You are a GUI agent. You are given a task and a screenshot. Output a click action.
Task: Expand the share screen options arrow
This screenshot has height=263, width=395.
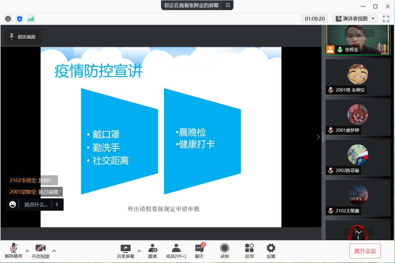point(139,251)
